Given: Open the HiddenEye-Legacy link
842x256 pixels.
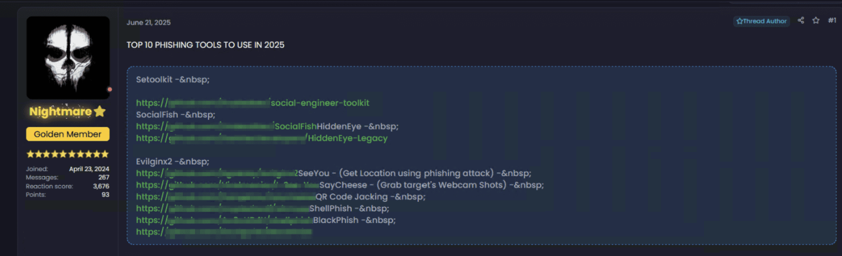Looking at the screenshot, I should 262,138.
